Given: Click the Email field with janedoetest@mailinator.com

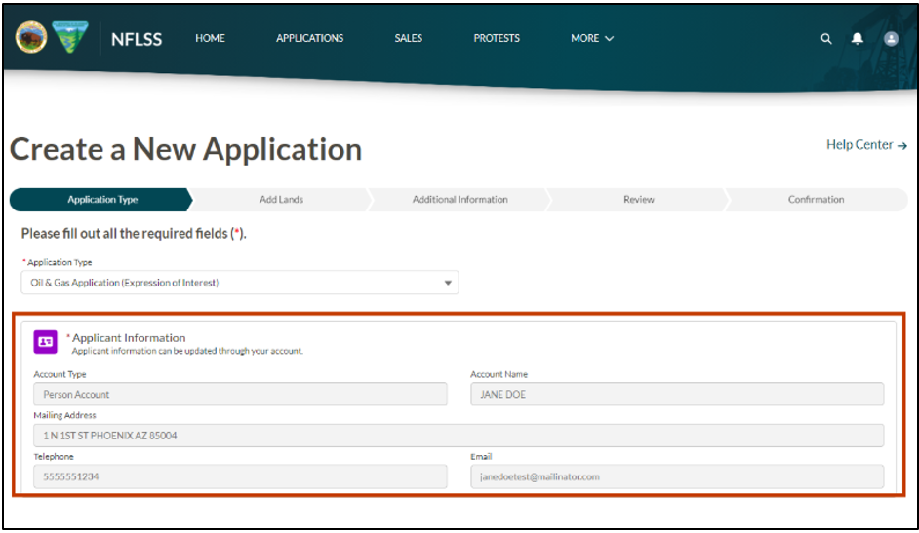Looking at the screenshot, I should point(677,476).
